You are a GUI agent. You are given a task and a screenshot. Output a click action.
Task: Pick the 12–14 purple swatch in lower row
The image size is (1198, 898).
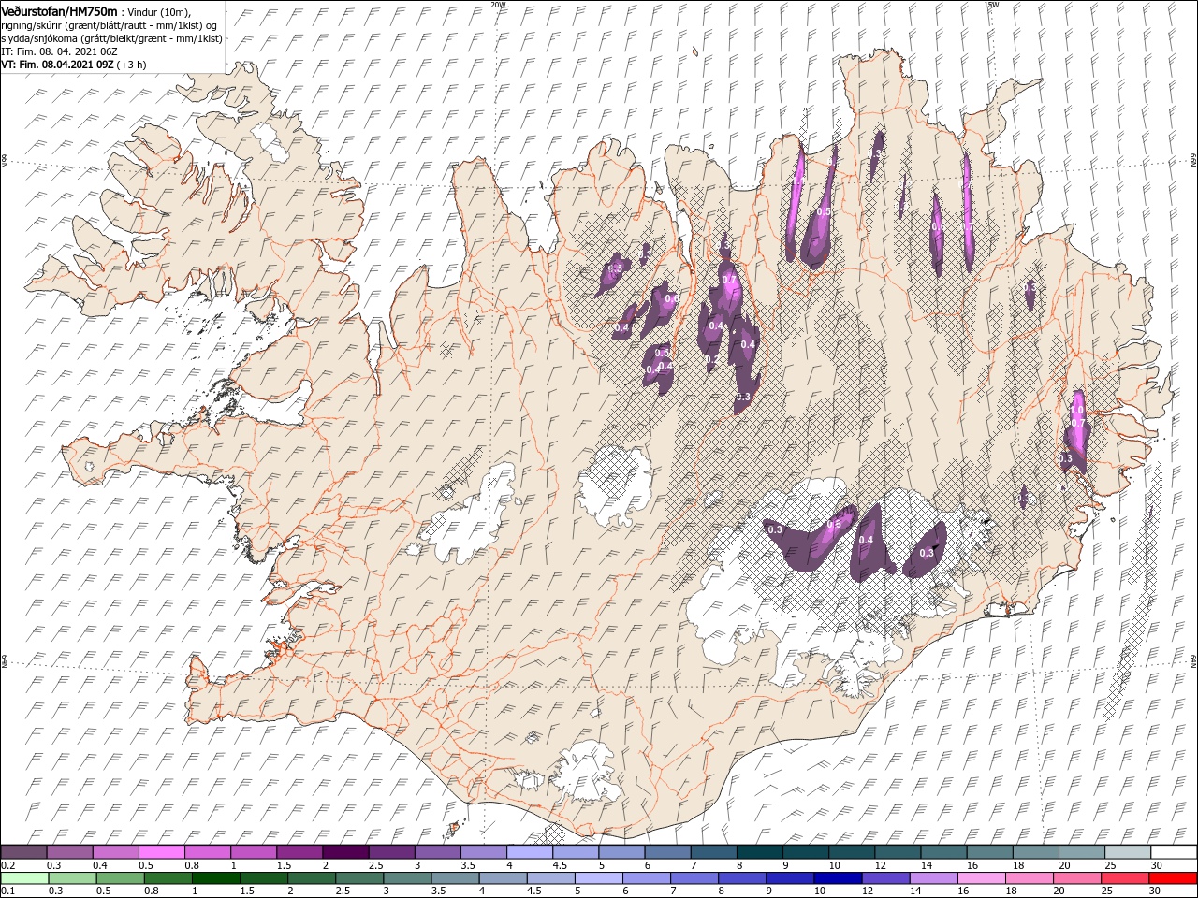tap(886, 878)
